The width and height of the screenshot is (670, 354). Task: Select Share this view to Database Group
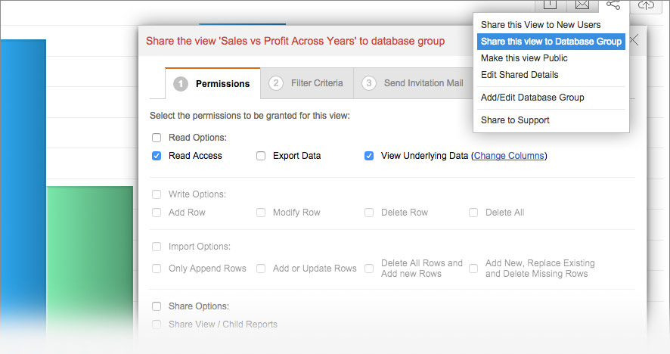point(551,42)
